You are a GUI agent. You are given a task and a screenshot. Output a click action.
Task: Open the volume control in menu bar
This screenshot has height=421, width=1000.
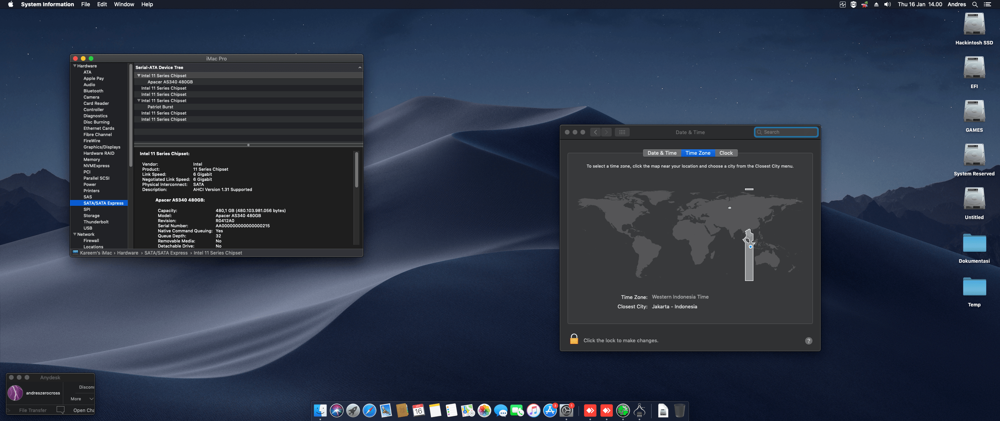click(x=887, y=4)
